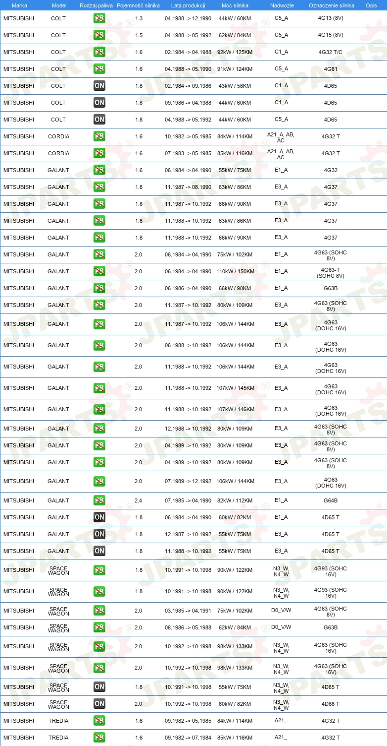Click production years 07.1983 -> 05.1985
Image resolution: width=387 pixels, height=746 pixels.
tap(188, 153)
